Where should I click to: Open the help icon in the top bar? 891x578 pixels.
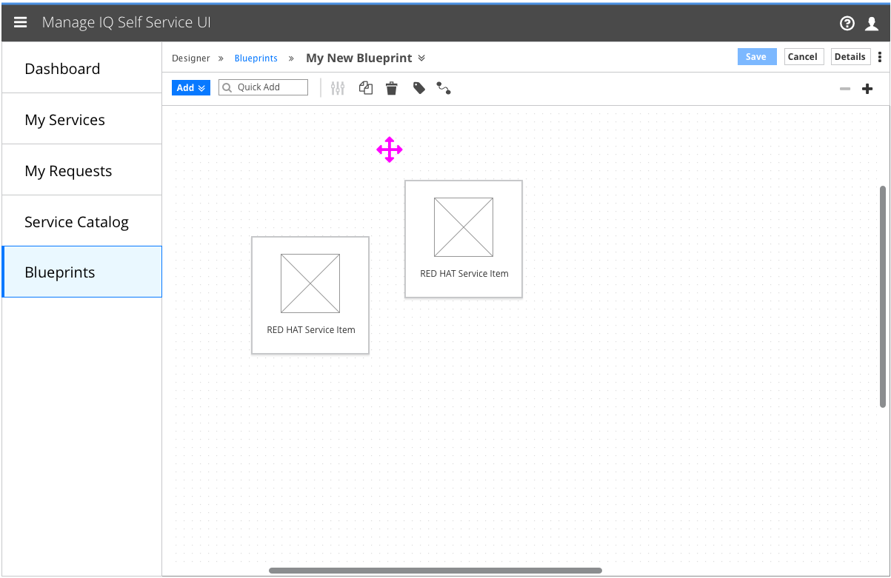point(847,23)
